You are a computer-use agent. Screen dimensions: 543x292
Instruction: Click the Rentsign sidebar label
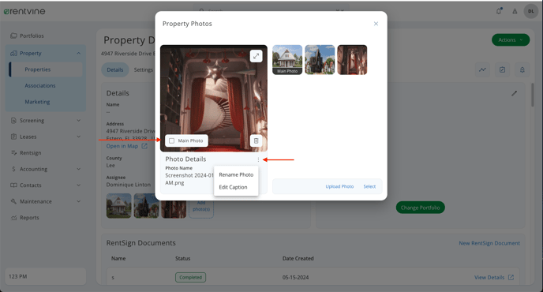click(31, 153)
